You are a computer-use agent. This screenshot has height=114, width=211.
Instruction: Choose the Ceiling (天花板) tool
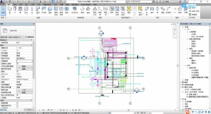44,10
